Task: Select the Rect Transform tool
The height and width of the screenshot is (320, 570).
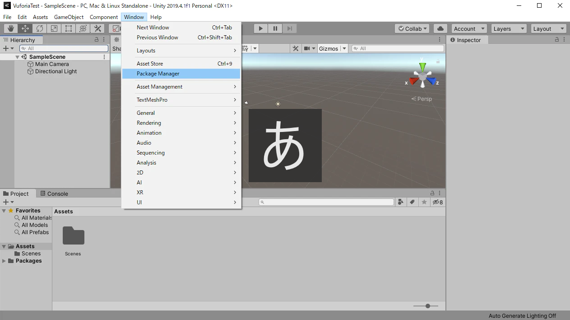Action: [69, 28]
